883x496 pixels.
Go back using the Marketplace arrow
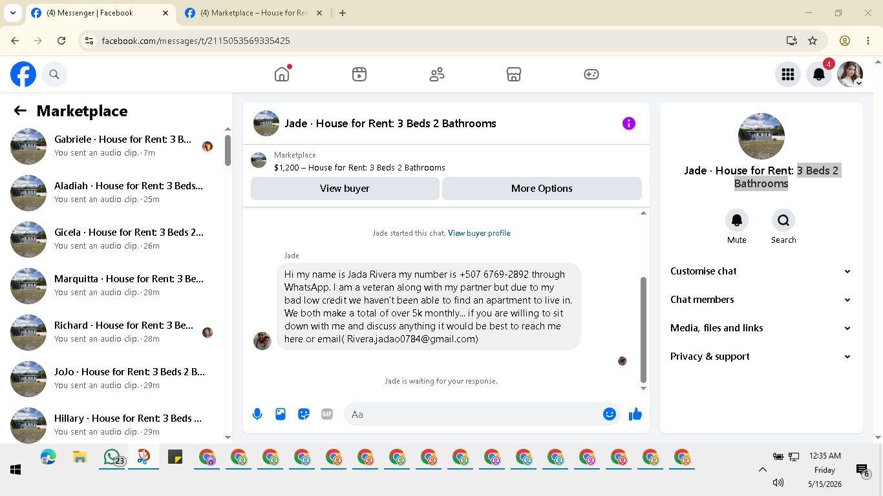[x=20, y=110]
